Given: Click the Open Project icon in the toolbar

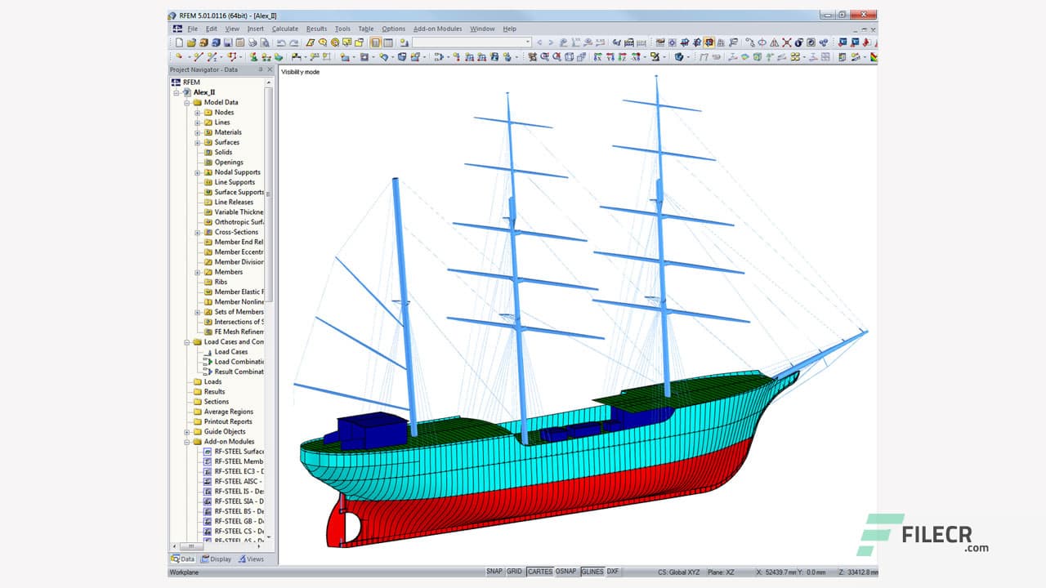Looking at the screenshot, I should [190, 42].
